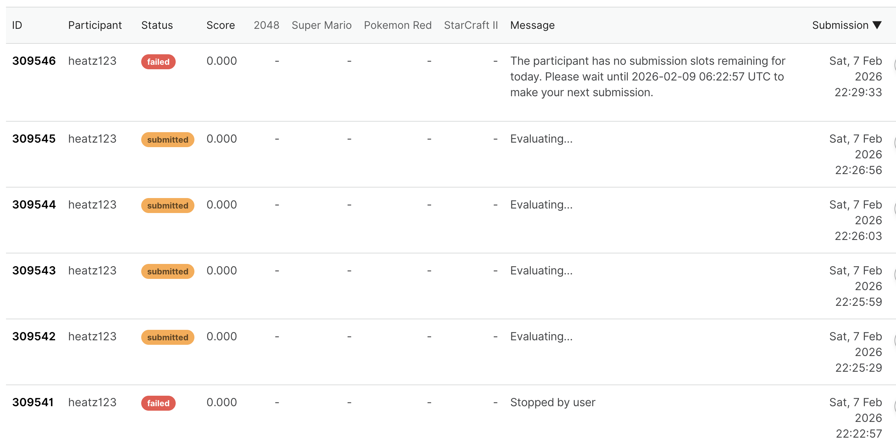Open submission ID 309542
Screen dimensions: 896x447
point(34,337)
